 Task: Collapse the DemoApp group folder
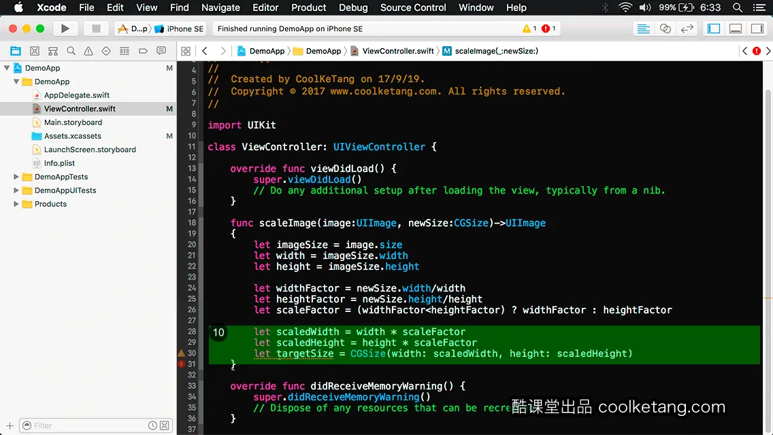point(16,82)
